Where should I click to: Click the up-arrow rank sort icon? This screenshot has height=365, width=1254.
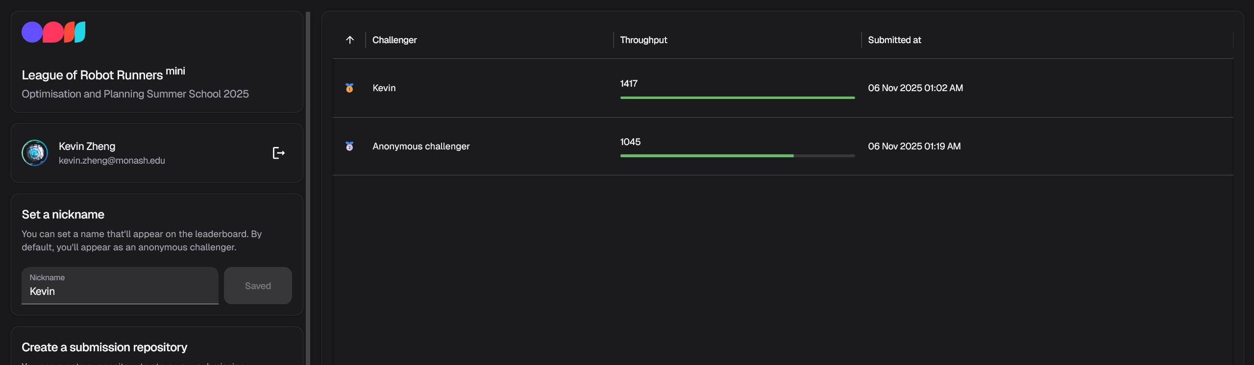(350, 40)
